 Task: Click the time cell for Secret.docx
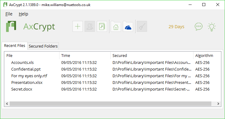click(79, 89)
